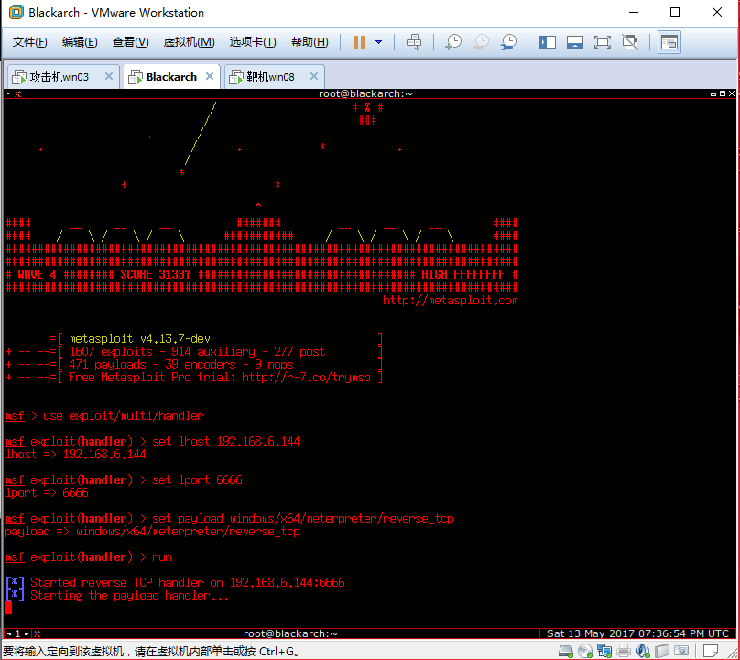Click the sound card status icon
Screen dimensions: 740x660
click(643, 651)
